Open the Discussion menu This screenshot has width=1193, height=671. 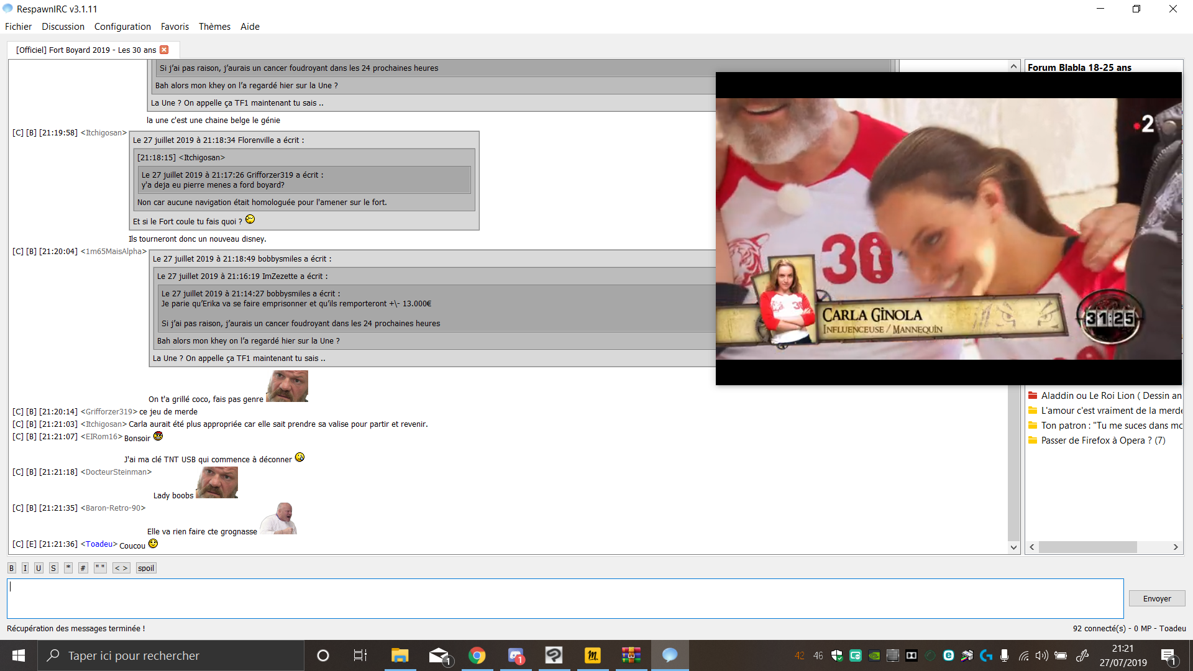[63, 27]
